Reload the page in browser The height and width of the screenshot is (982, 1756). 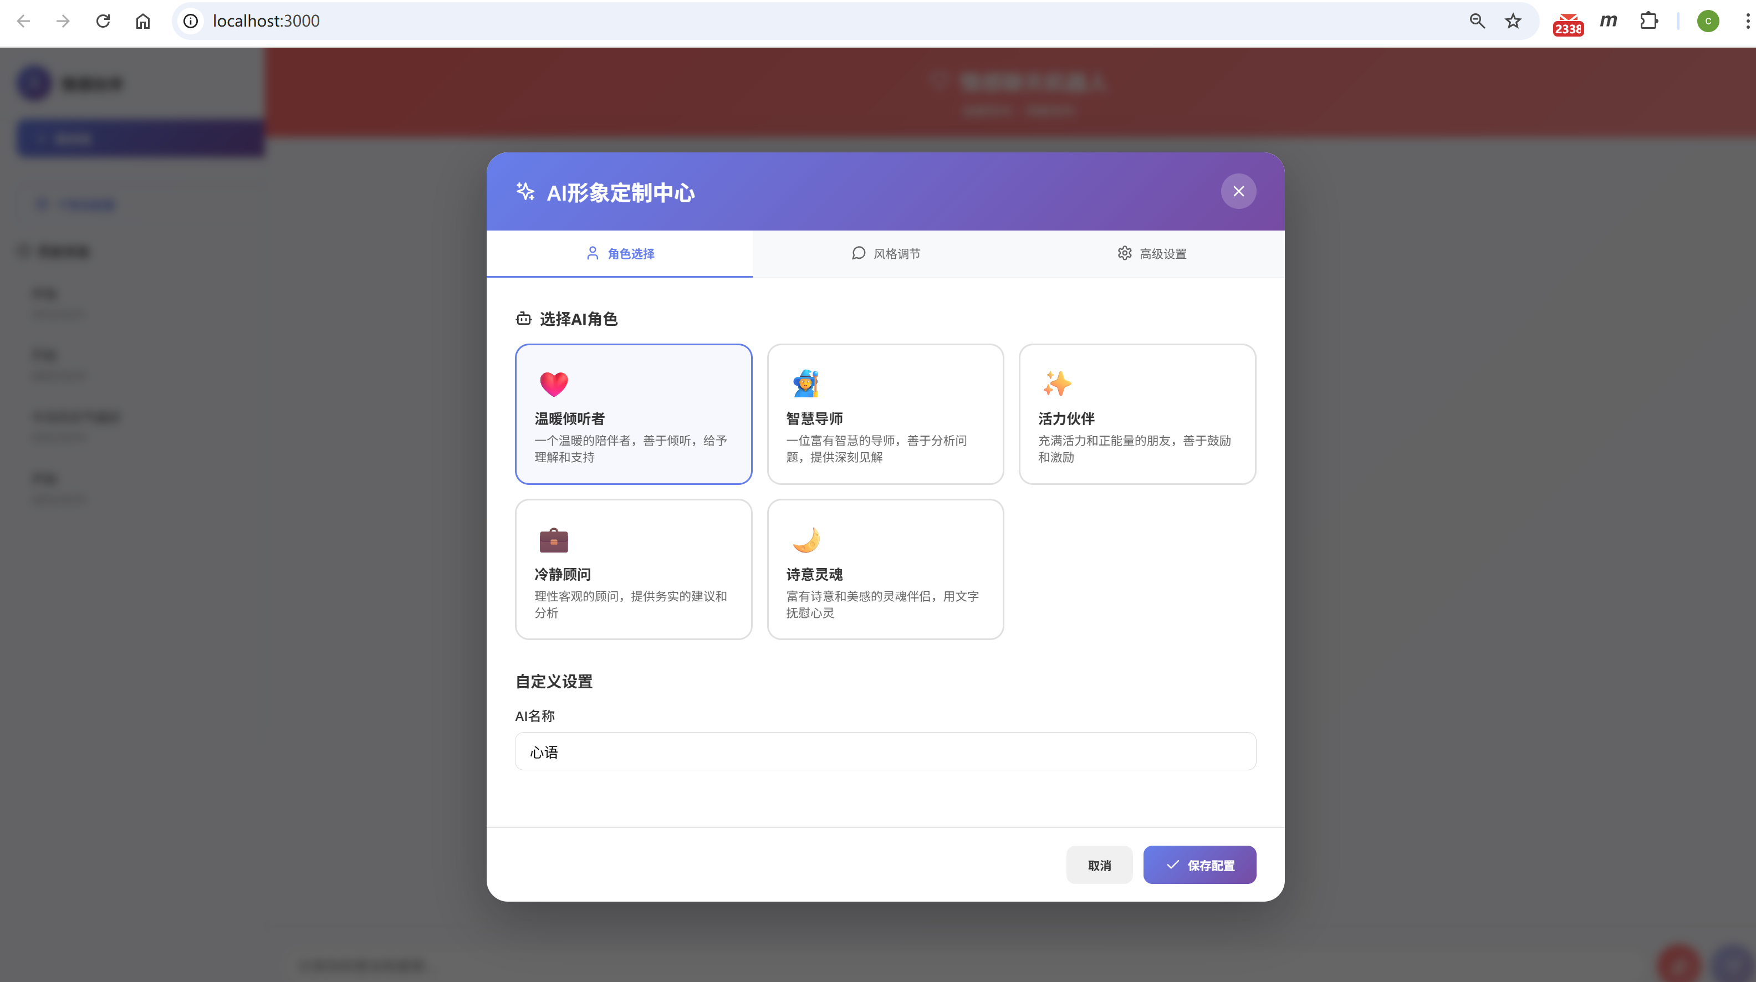103,21
